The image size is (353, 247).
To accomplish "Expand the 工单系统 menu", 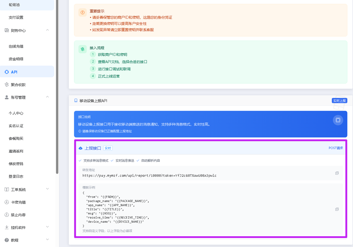I will tap(47, 189).
